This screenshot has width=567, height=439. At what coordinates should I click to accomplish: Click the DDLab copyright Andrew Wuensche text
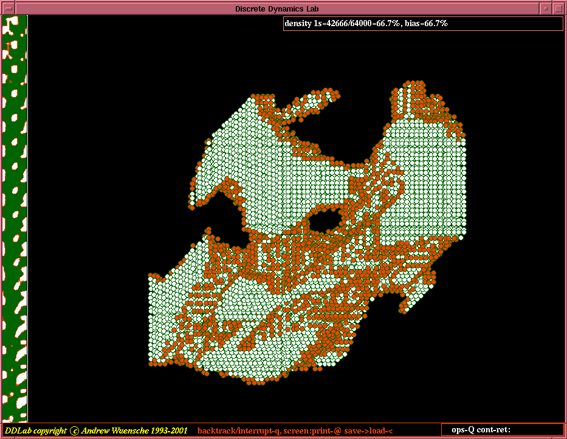tap(96, 430)
